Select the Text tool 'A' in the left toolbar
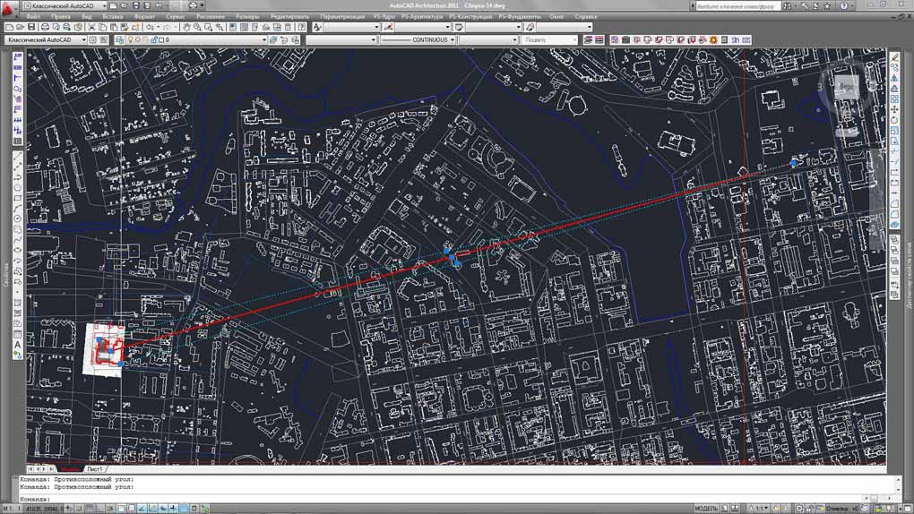The width and height of the screenshot is (914, 514). tap(18, 345)
